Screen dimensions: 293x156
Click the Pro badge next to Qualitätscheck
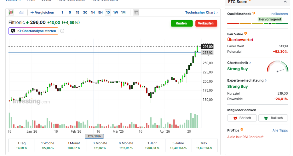coord(254,13)
